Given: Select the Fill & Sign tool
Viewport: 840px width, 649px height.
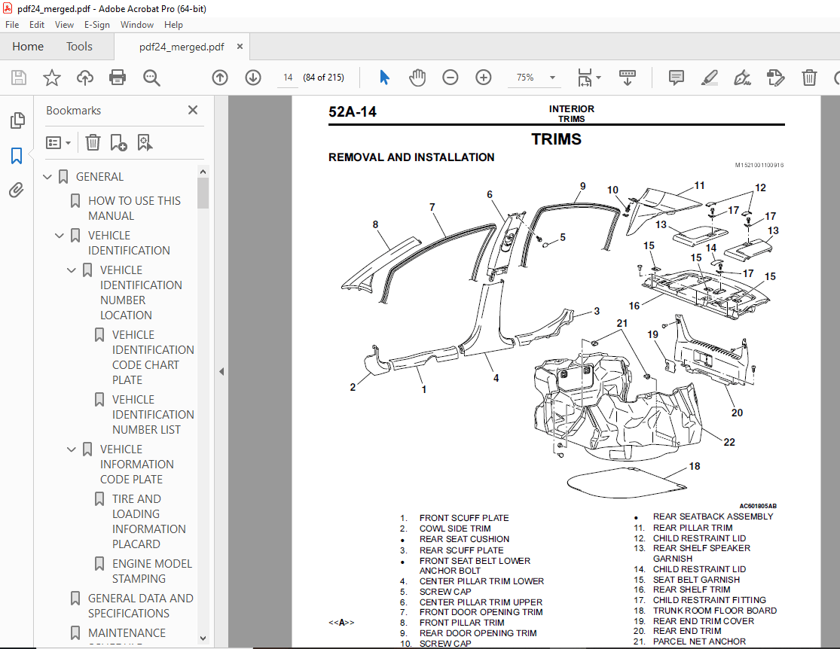Looking at the screenshot, I should pos(742,78).
